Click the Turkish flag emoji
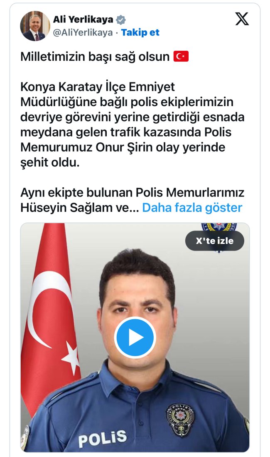 [x=181, y=56]
